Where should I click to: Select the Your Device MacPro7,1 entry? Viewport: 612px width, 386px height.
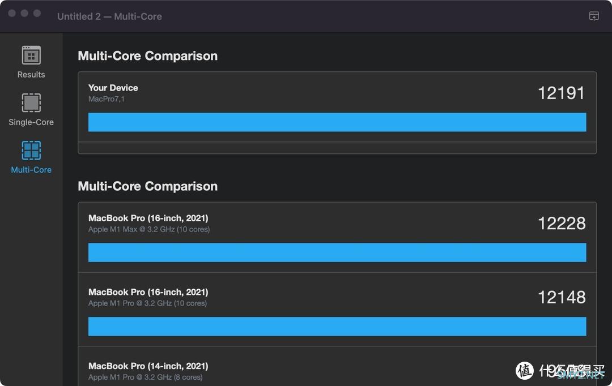(x=113, y=93)
